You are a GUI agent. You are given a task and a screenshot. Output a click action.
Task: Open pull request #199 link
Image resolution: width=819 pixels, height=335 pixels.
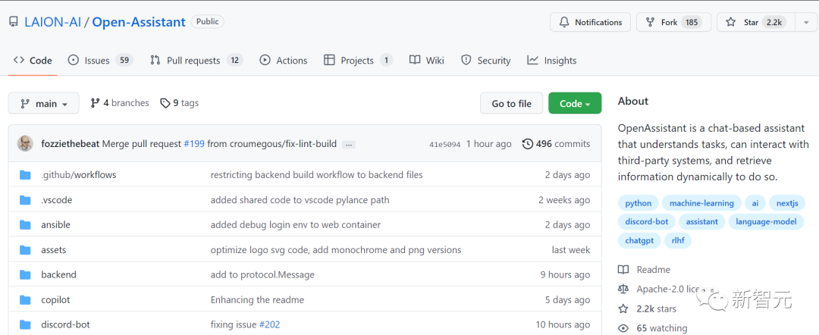[193, 144]
